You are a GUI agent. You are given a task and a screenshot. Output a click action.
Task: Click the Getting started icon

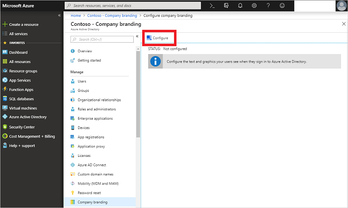tap(73, 60)
